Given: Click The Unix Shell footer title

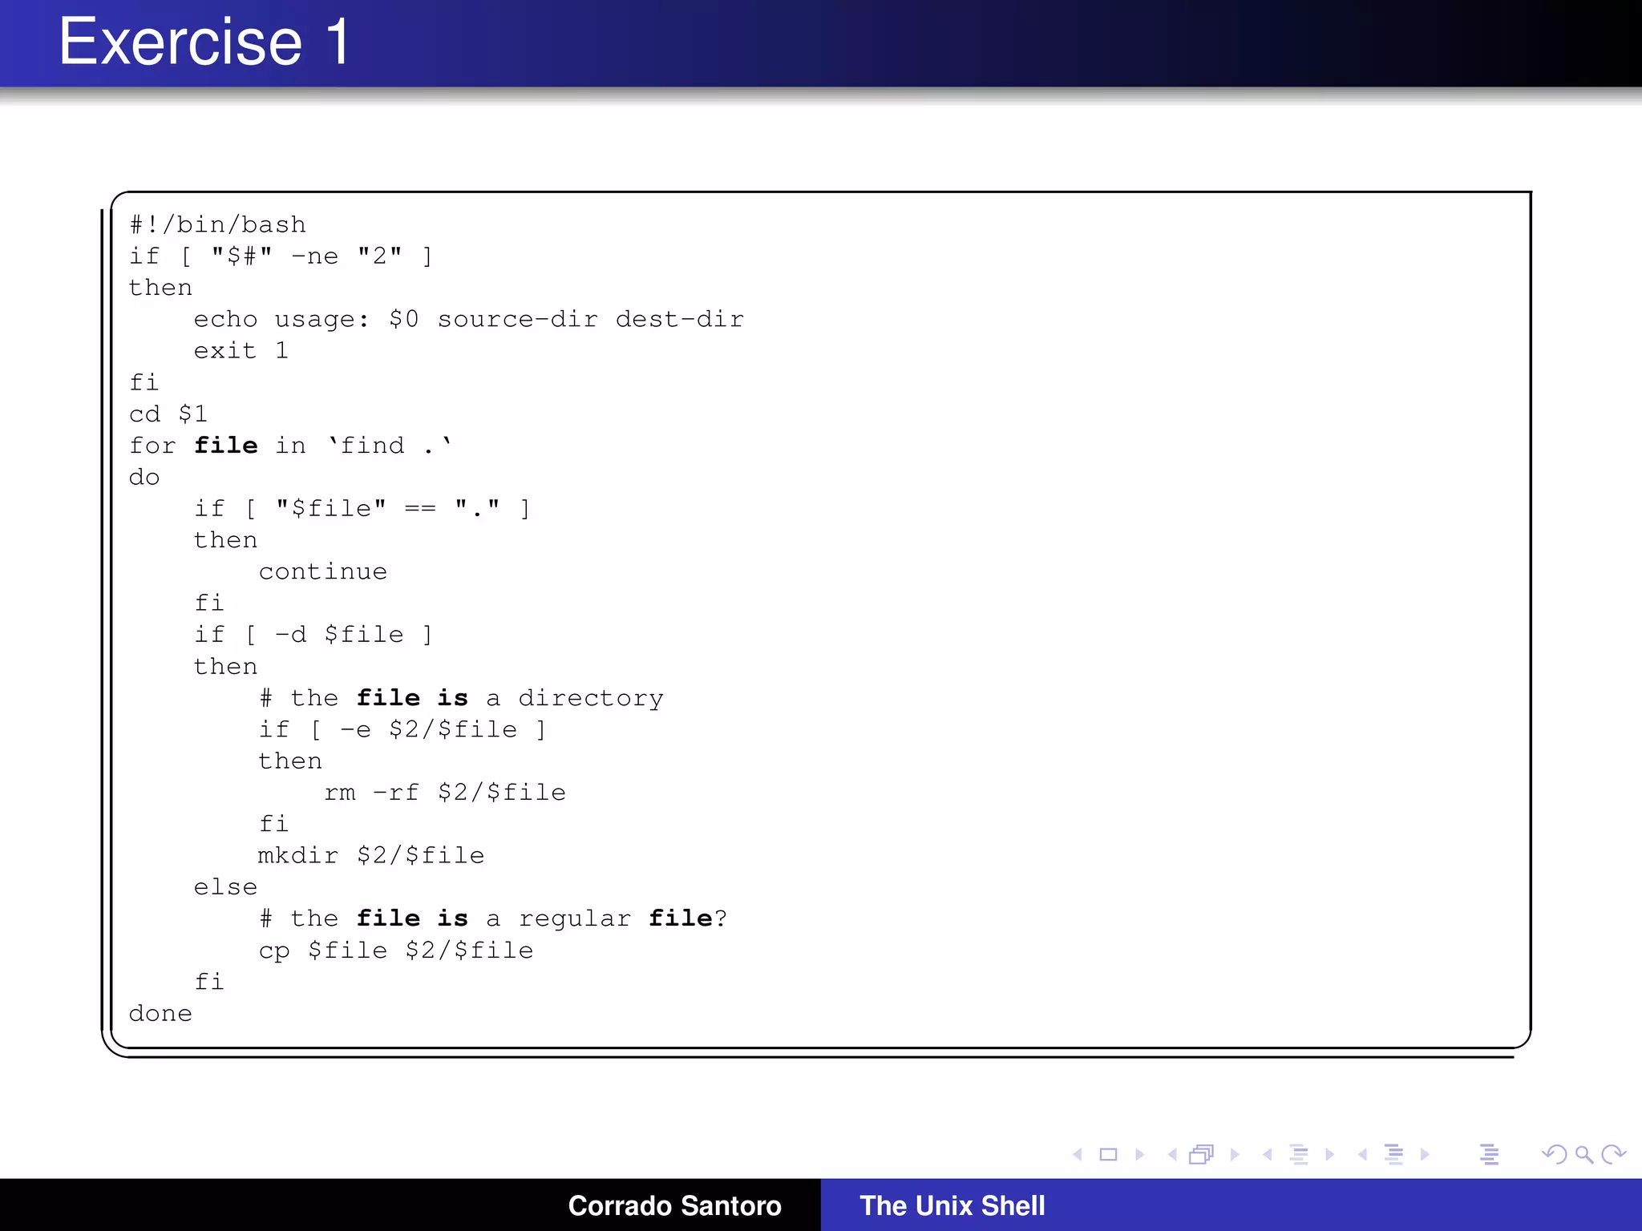Looking at the screenshot, I should pos(952,1205).
